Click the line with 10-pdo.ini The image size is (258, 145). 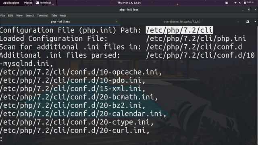73,81
